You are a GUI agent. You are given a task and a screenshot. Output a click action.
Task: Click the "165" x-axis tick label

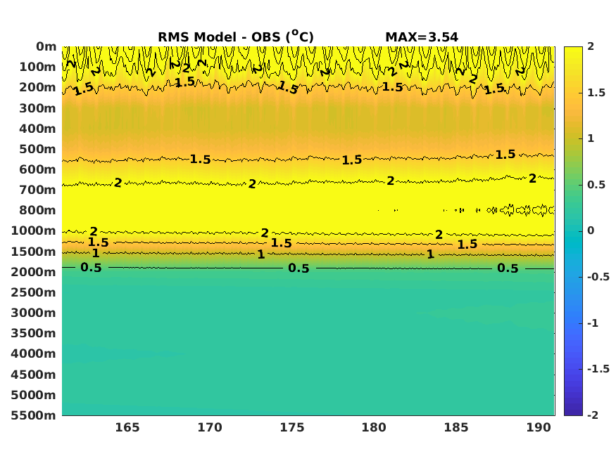pyautogui.click(x=127, y=427)
